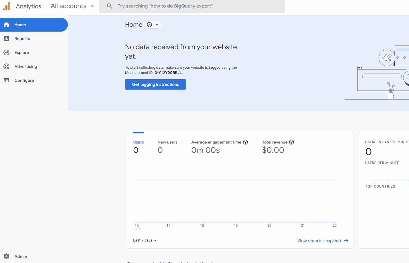
Task: Open Admin settings label
Action: tap(21, 256)
